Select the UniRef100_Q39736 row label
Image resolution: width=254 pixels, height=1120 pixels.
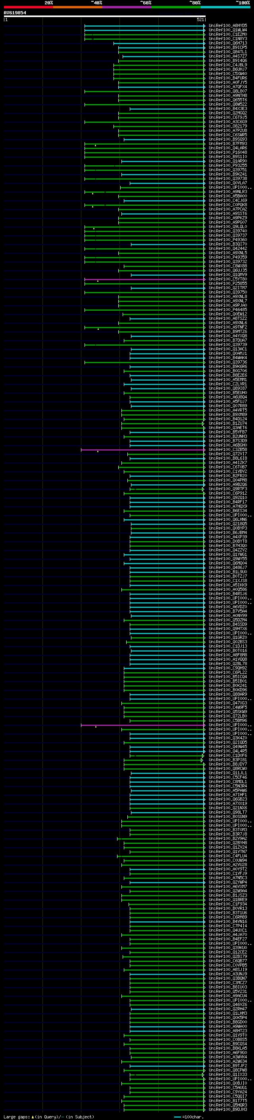(x=228, y=362)
